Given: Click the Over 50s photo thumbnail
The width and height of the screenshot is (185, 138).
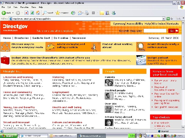Looking at the screenshot, I should click(x=109, y=109).
